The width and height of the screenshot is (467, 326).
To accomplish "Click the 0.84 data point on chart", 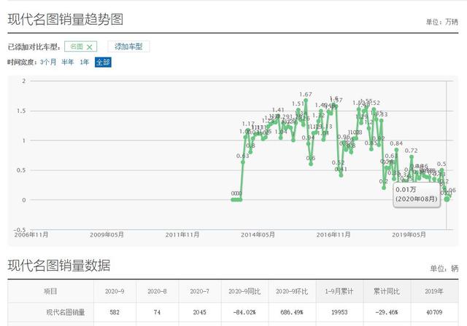I will [396, 150].
